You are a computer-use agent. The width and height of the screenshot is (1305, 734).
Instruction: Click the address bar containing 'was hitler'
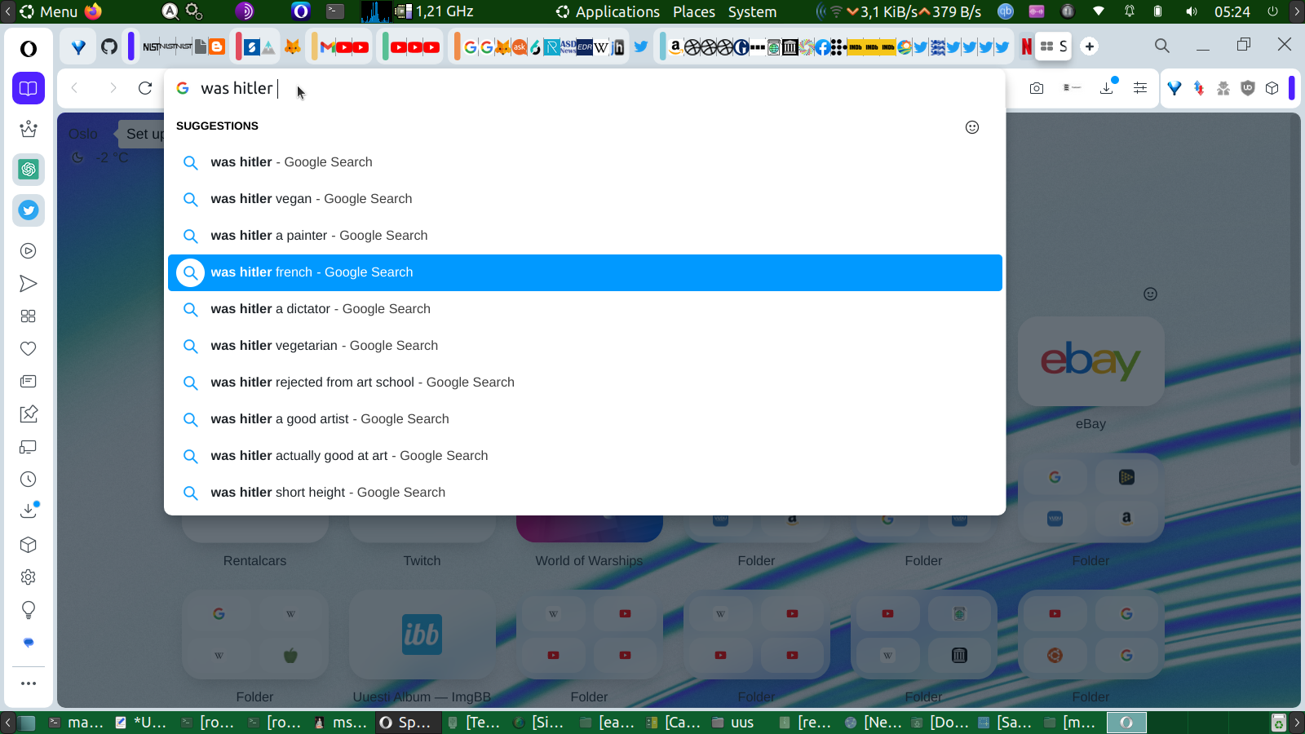[x=585, y=88]
